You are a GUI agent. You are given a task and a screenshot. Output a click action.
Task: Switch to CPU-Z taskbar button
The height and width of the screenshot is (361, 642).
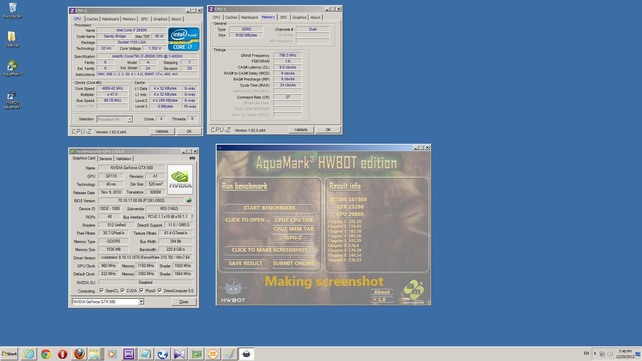129,354
